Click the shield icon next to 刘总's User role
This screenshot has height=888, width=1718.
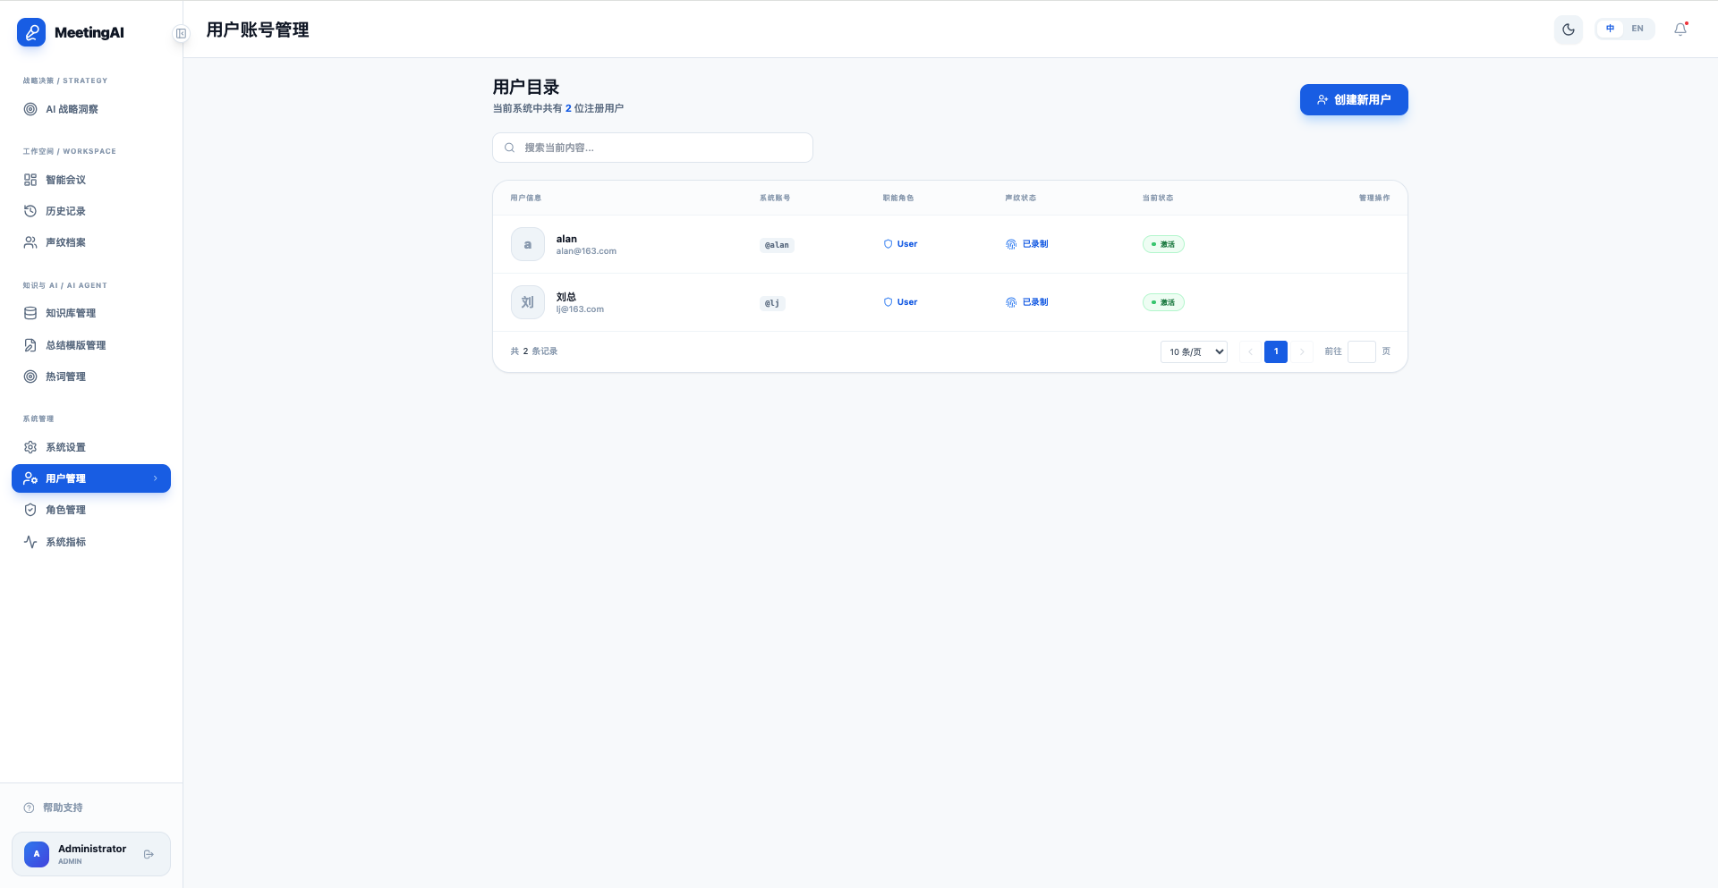point(888,302)
